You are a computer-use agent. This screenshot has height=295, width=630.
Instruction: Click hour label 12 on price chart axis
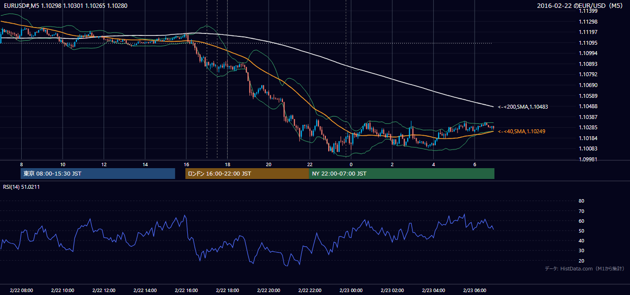click(x=104, y=164)
